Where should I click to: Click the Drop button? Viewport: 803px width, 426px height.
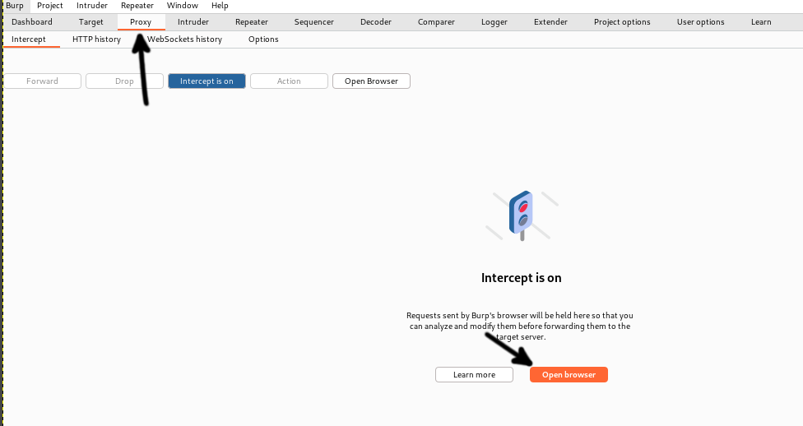124,81
